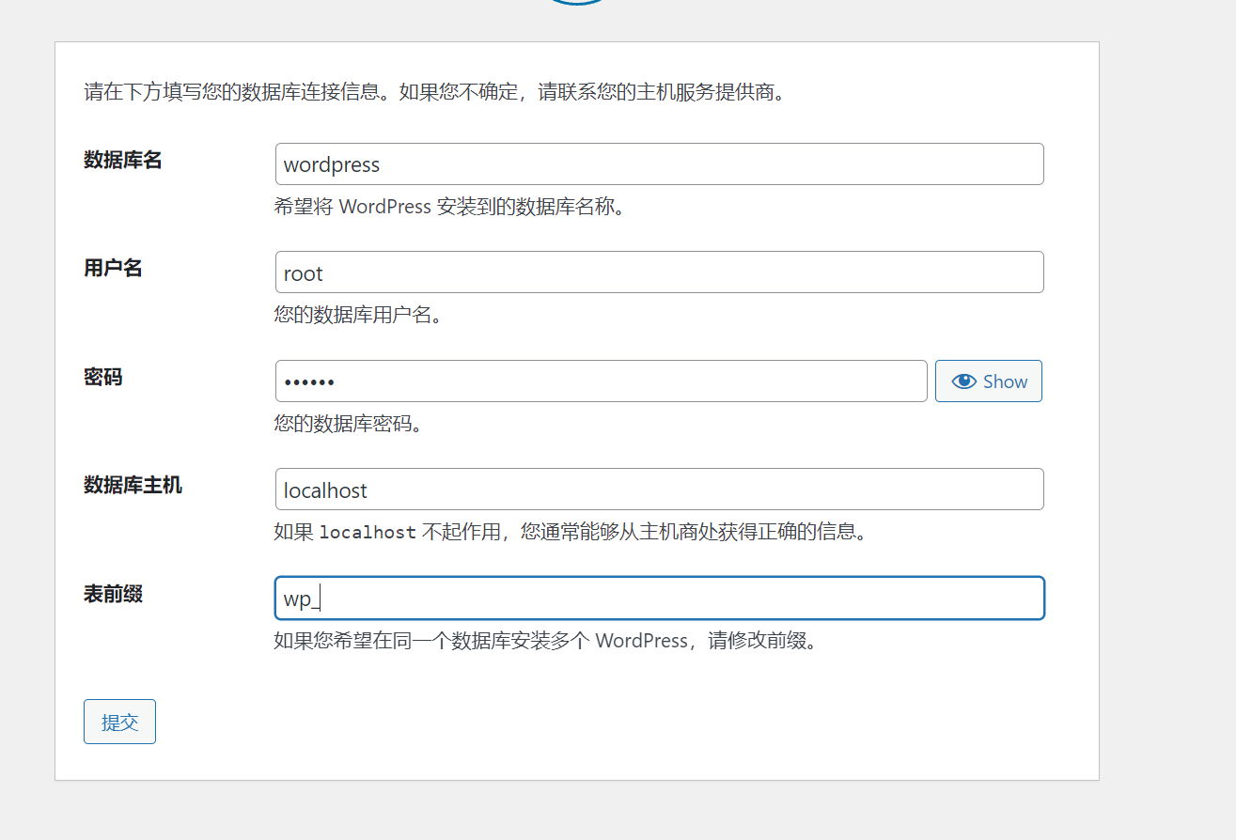The width and height of the screenshot is (1236, 840).
Task: Click the 数据库主机 label
Action: click(133, 486)
